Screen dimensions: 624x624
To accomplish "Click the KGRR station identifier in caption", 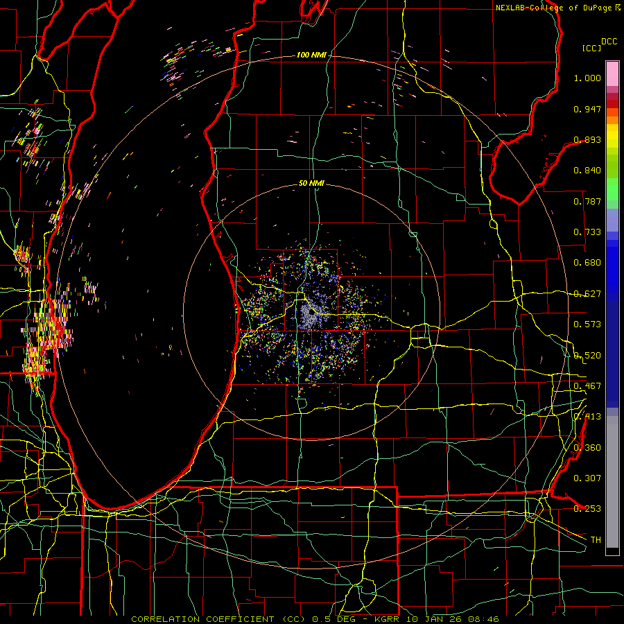I will (x=388, y=619).
